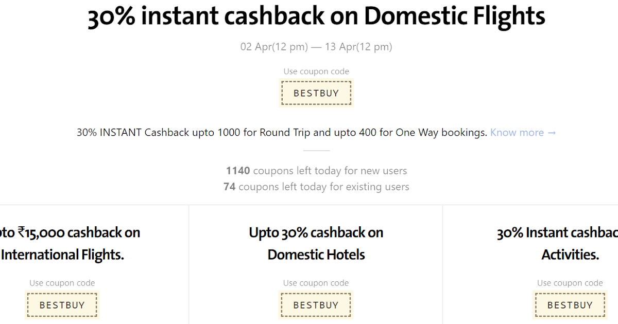Viewport: 618px width, 324px height.
Task: Click the 1140 coupons left for new users text
Action: (316, 171)
